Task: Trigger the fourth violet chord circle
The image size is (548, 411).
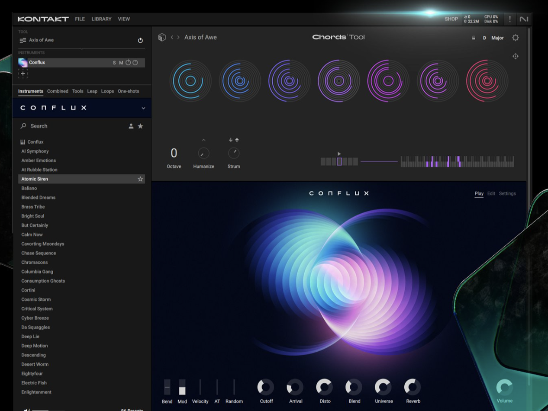Action: tap(339, 81)
